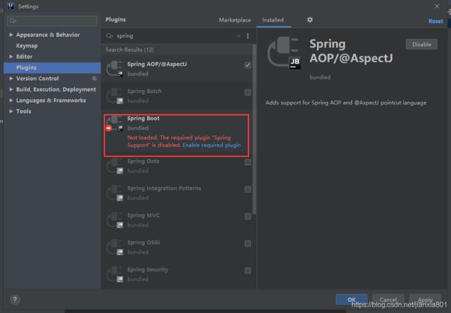
Task: Expand the Tools settings node
Action: [11, 111]
